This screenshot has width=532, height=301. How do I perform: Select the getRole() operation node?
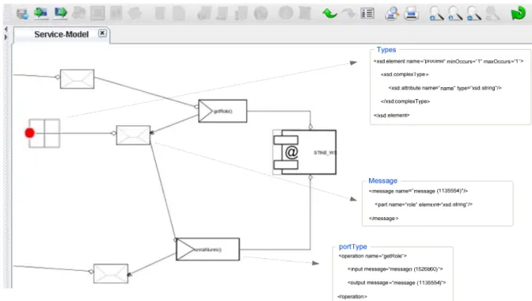[222, 111]
